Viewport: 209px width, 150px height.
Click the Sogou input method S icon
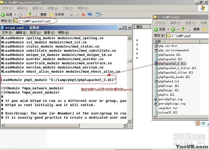[x=198, y=123]
